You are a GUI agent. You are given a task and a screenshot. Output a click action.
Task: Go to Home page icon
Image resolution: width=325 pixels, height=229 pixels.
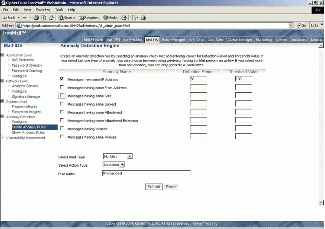(x=52, y=18)
